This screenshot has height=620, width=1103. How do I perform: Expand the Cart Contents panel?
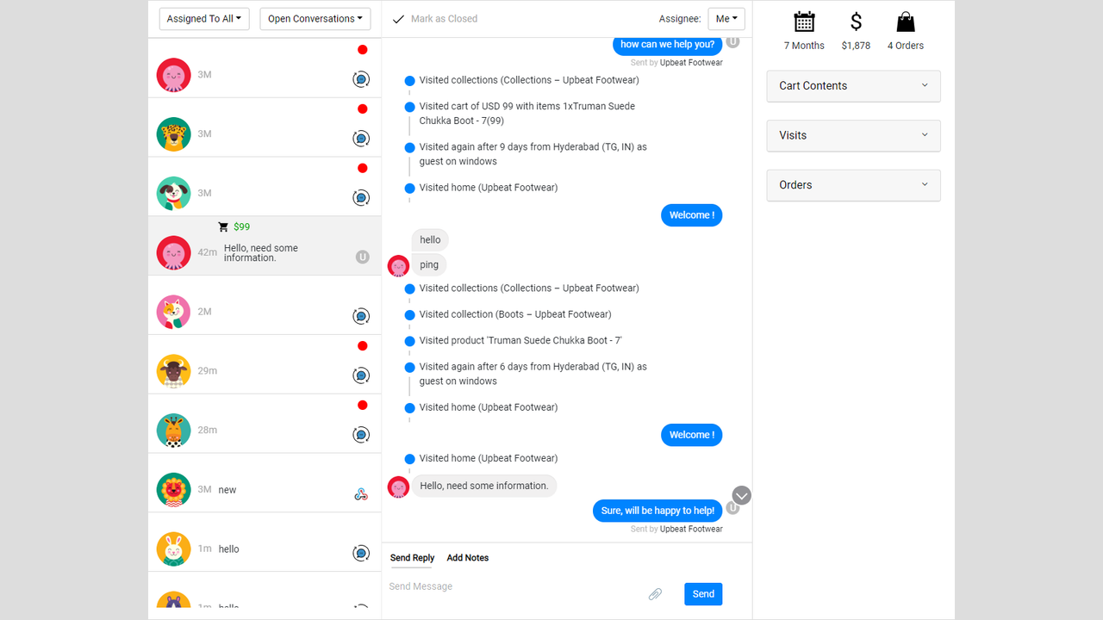pyautogui.click(x=852, y=86)
